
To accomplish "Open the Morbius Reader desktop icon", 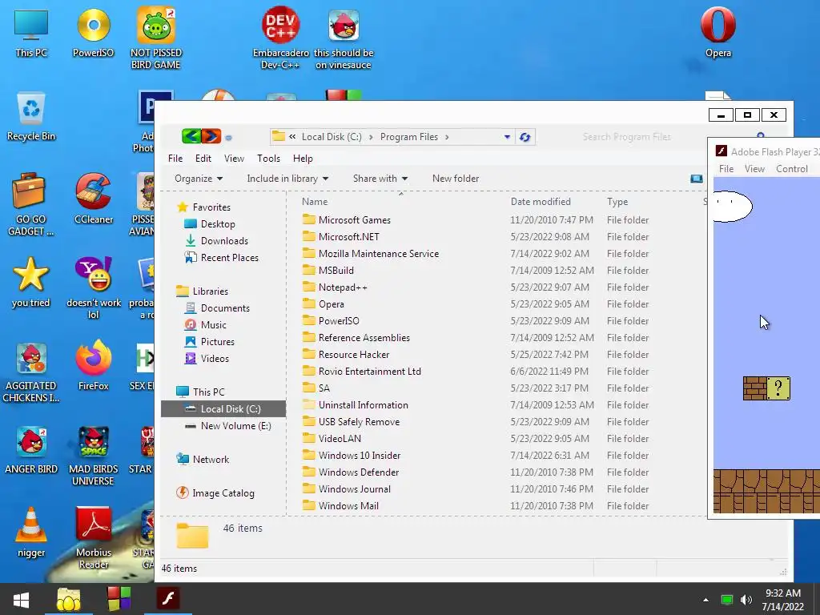I will click(93, 537).
